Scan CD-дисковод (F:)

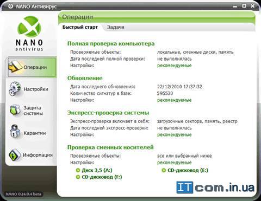click(102, 177)
